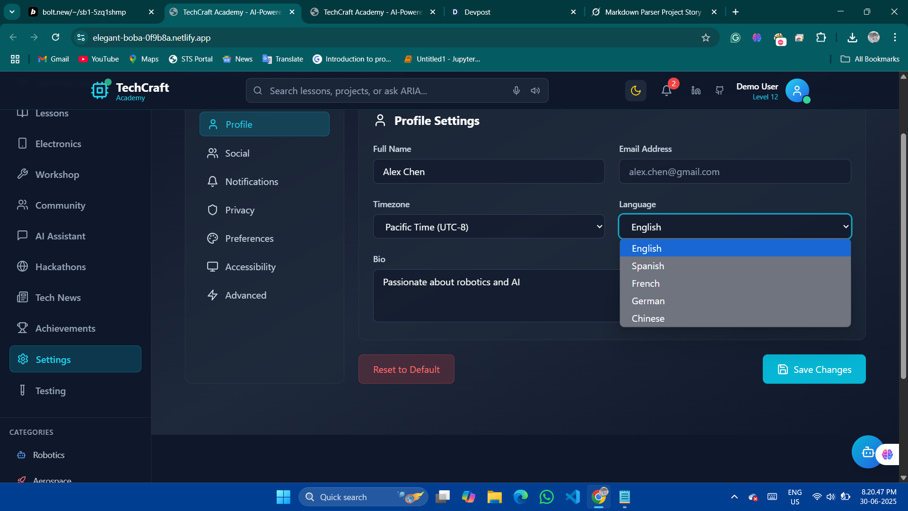Click Reset to Default button
Viewport: 908px width, 511px height.
coord(406,370)
